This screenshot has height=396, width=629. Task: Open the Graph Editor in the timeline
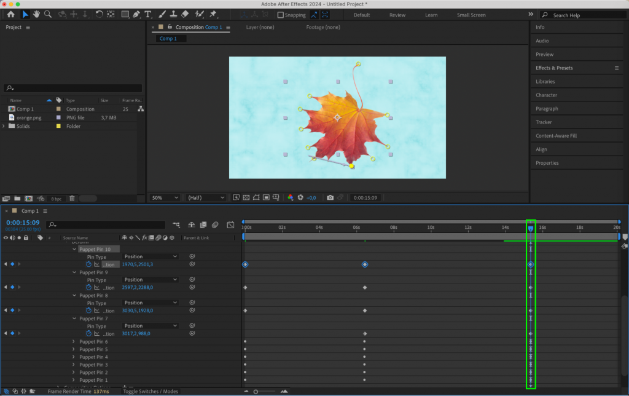[230, 224]
